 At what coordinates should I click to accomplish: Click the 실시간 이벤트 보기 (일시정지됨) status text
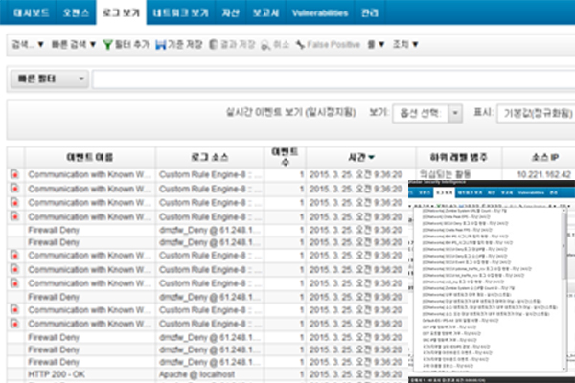click(290, 112)
